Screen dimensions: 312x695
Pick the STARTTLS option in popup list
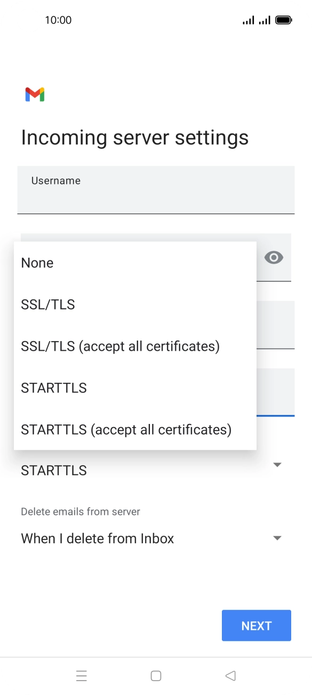pos(135,388)
